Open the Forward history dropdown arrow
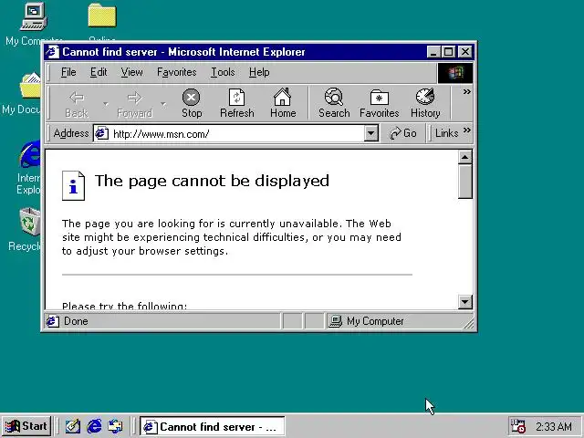Screen dimensions: 584x438 pos(163,104)
